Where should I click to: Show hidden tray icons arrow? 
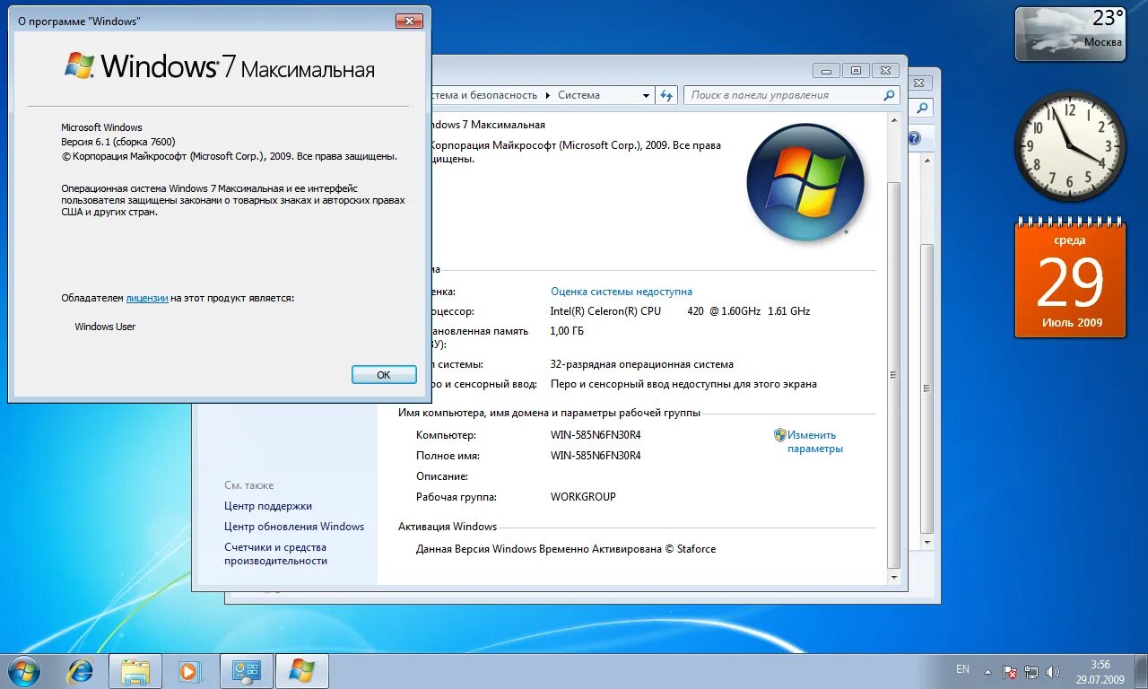(x=987, y=671)
